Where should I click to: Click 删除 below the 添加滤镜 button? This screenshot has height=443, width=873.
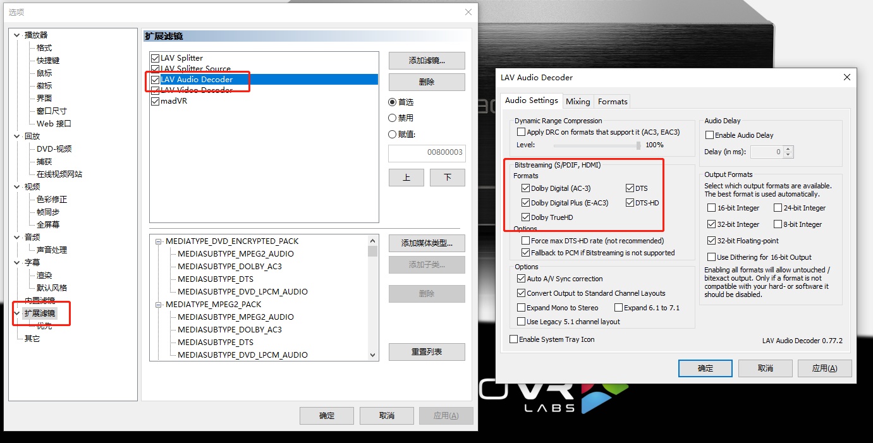click(x=427, y=82)
